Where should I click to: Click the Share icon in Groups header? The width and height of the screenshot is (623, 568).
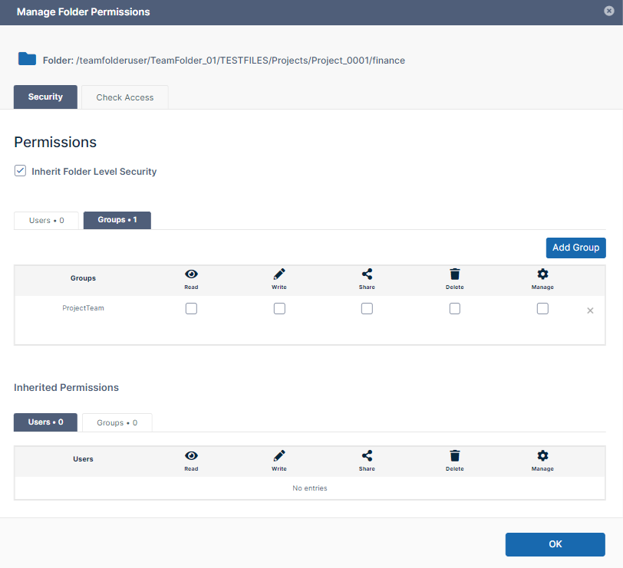click(x=367, y=274)
